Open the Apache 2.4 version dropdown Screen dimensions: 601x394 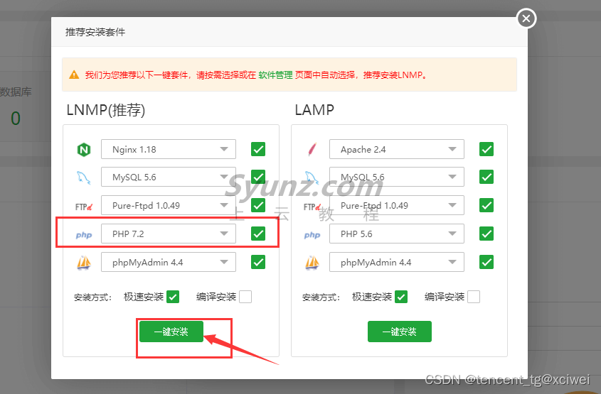tap(397, 149)
